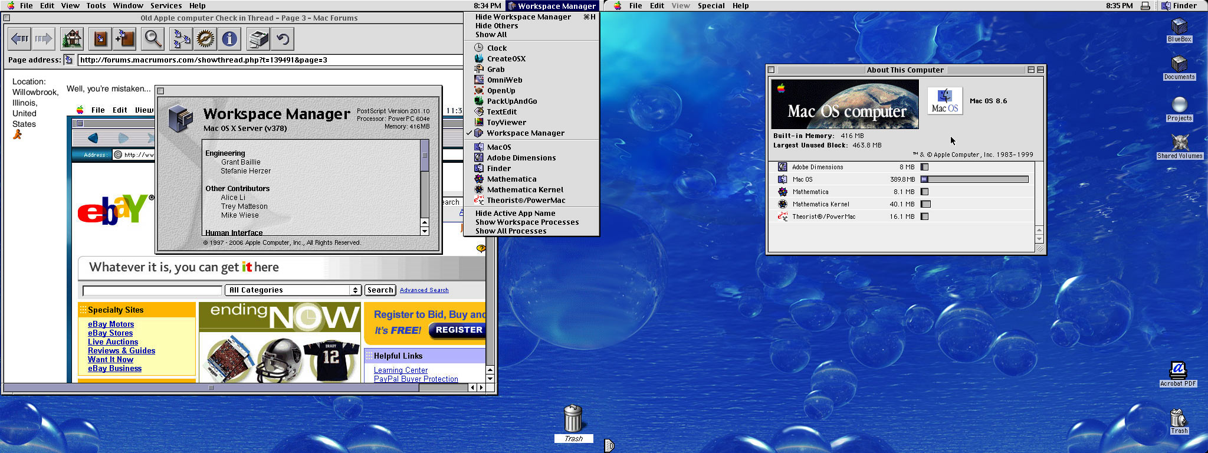Screen dimensions: 1208x453
Task: Switch to ToyViewer in the application menu
Action: point(531,122)
